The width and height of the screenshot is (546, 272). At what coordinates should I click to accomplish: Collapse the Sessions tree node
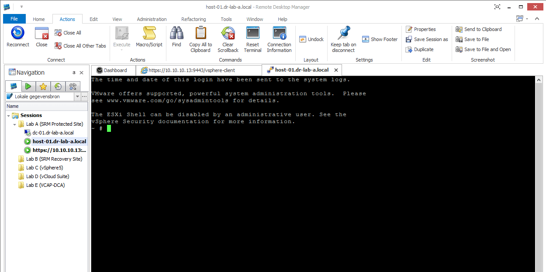click(x=8, y=116)
